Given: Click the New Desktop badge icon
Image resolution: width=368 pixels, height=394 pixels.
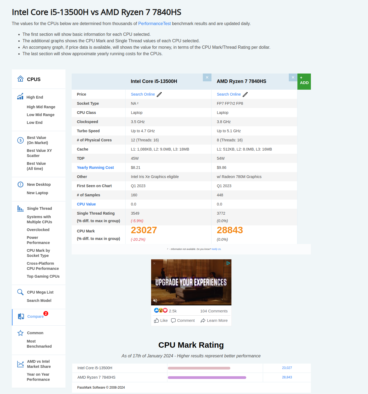Looking at the screenshot, I should point(20,184).
